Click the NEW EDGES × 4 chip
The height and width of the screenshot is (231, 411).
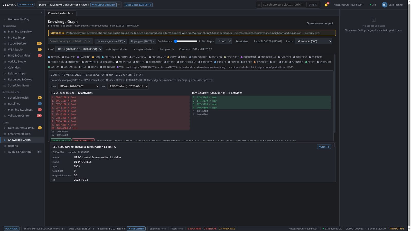61,140
